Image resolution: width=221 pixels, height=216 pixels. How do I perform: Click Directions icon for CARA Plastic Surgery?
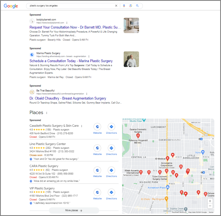pyautogui.click(x=112, y=170)
